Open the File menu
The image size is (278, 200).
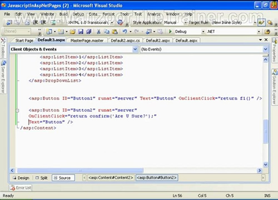click(x=7, y=14)
